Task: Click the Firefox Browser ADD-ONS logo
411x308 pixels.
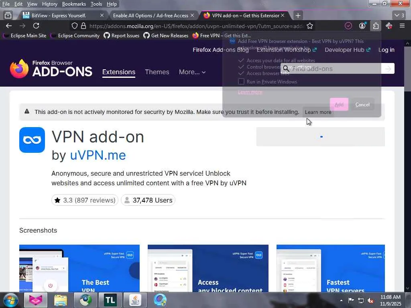Action: 51,69
